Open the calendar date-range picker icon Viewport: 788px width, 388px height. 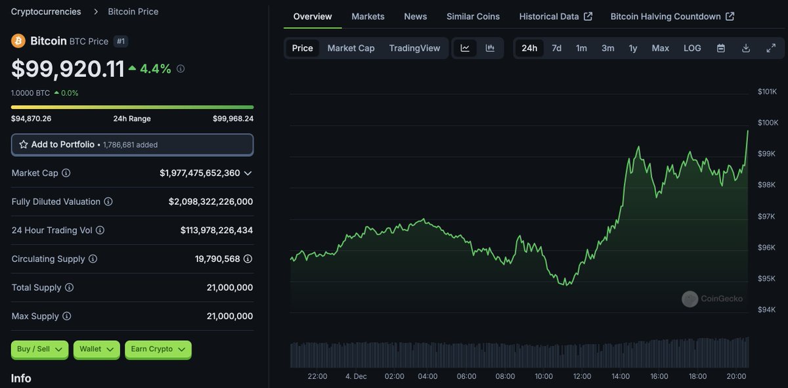[x=720, y=47]
